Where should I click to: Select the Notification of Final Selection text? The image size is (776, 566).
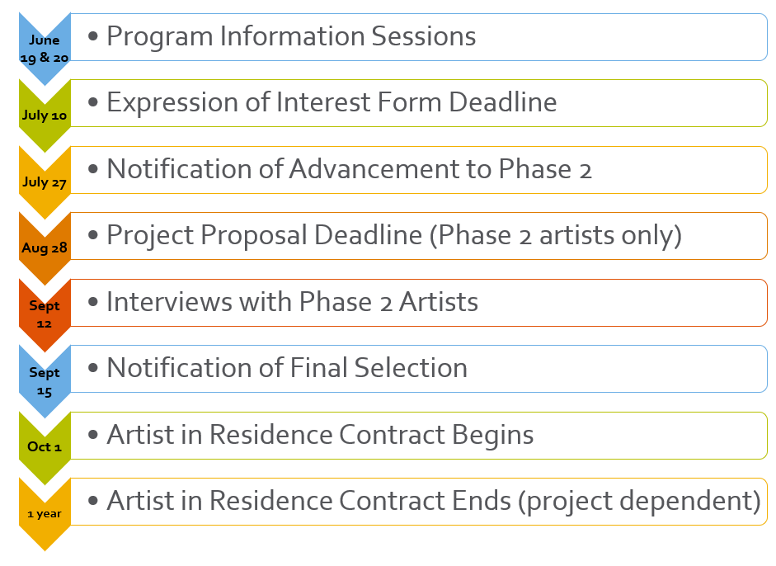pos(287,369)
